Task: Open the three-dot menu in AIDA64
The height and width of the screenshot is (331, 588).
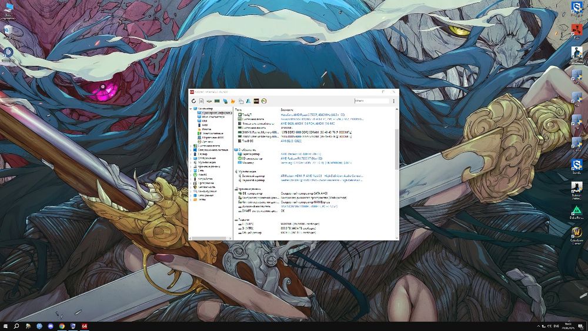Action: pyautogui.click(x=394, y=101)
